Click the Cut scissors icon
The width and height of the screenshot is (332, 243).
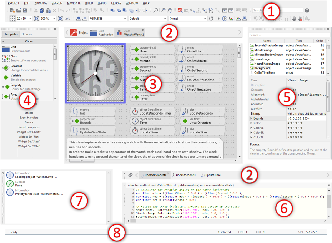point(36,10)
